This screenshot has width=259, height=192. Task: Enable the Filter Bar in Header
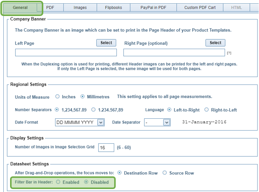point(58,182)
